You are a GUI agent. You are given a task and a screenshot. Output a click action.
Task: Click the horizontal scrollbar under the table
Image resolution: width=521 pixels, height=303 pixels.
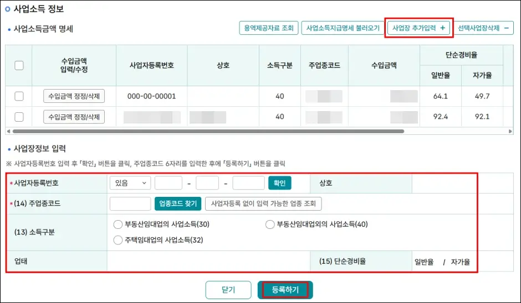click(x=208, y=131)
